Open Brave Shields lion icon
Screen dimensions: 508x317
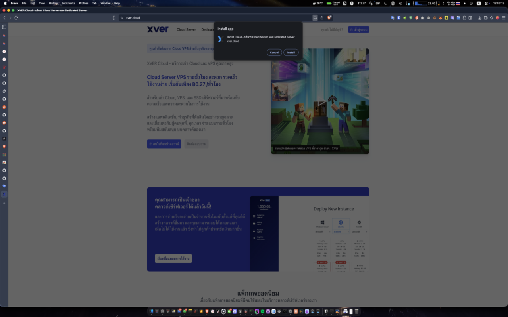329,18
